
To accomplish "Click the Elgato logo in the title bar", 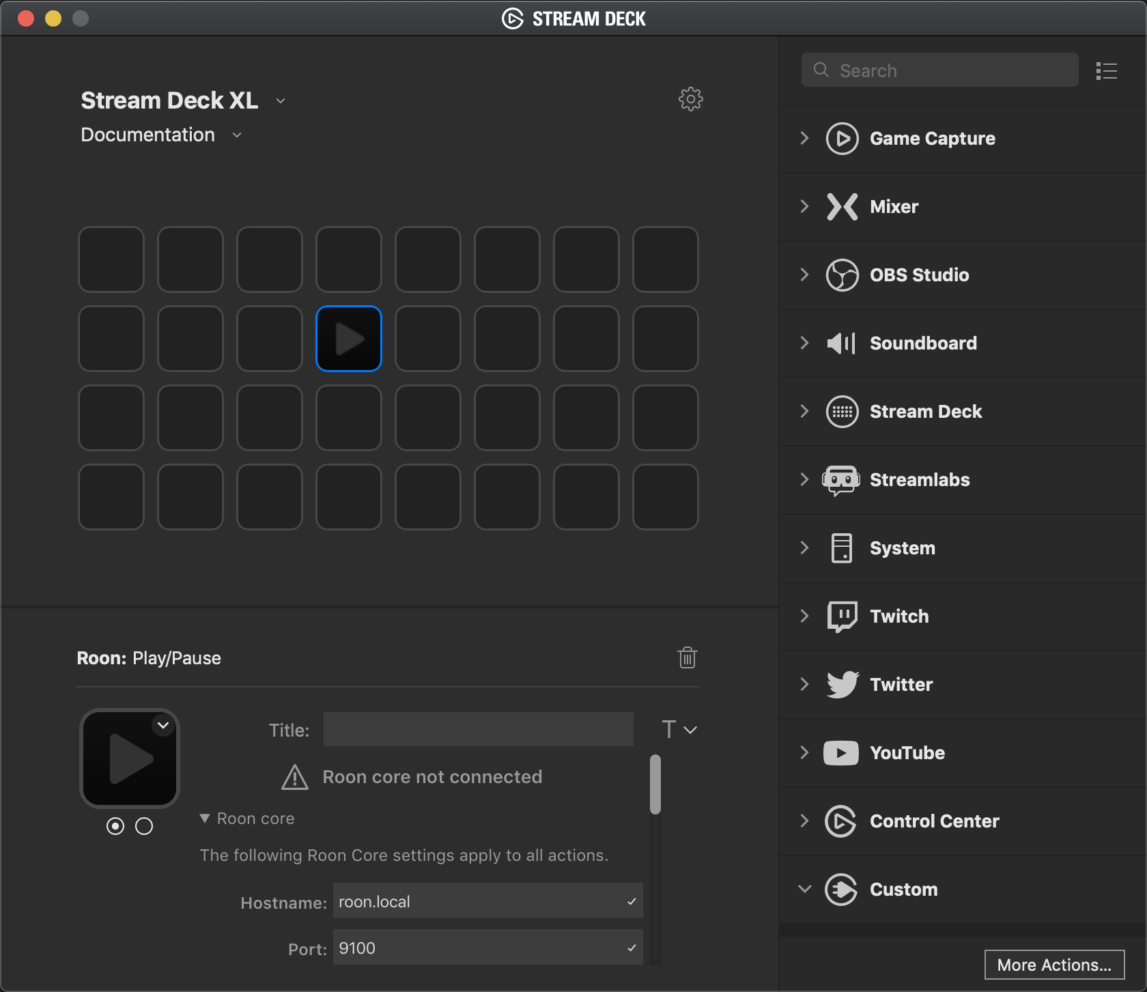I will [513, 18].
